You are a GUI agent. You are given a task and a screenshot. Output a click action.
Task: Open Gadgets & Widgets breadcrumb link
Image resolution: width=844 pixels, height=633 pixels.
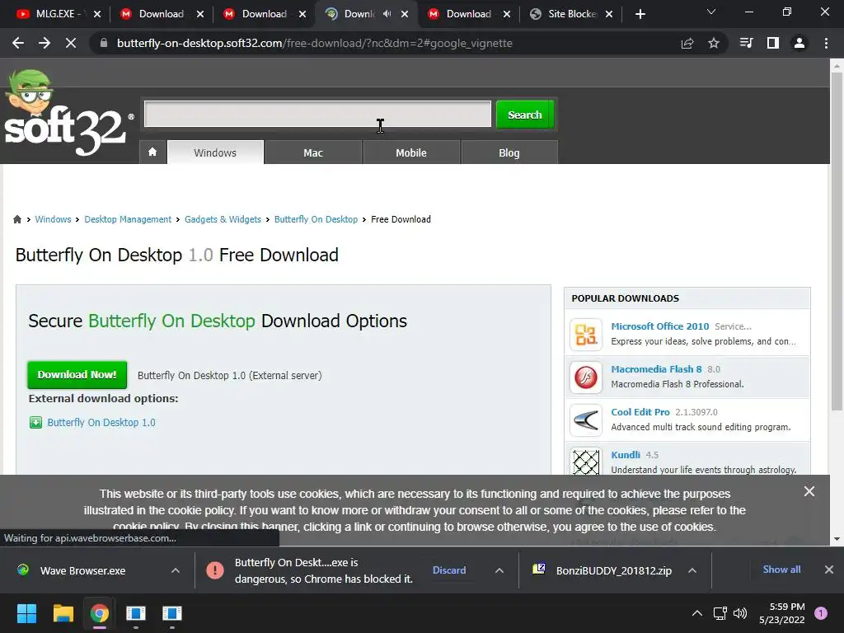(223, 219)
